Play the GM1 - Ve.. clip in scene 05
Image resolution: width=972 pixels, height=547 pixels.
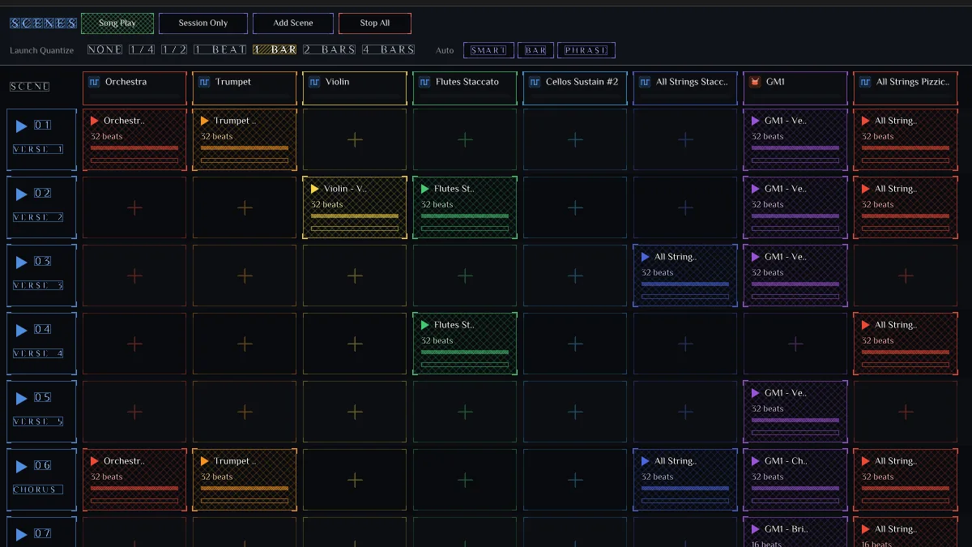[756, 393]
